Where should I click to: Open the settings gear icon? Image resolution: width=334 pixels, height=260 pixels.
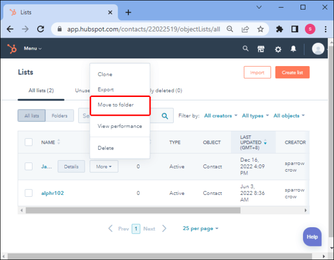point(278,49)
